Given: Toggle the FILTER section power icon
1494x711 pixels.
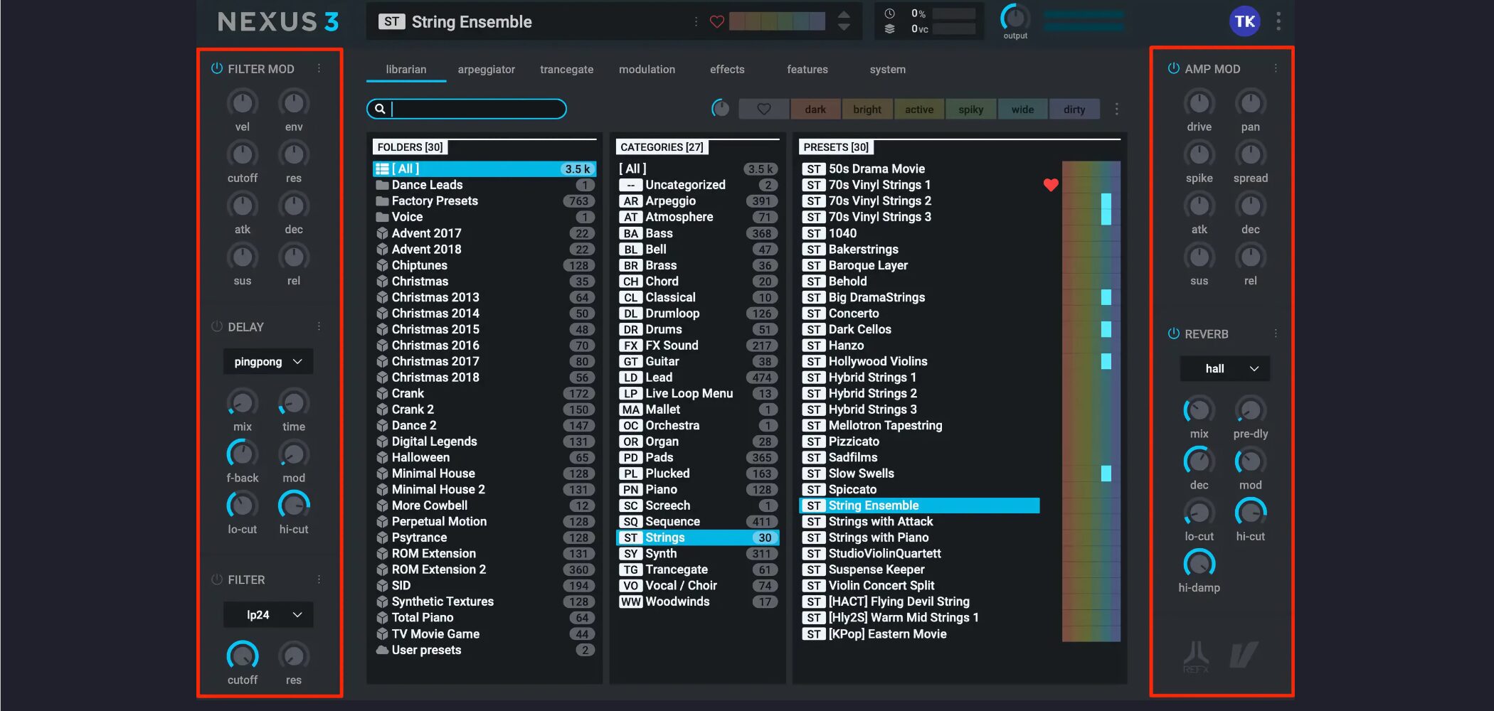Looking at the screenshot, I should click(x=217, y=579).
